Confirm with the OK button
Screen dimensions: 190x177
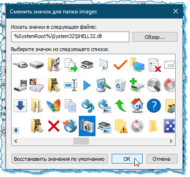click(127, 158)
